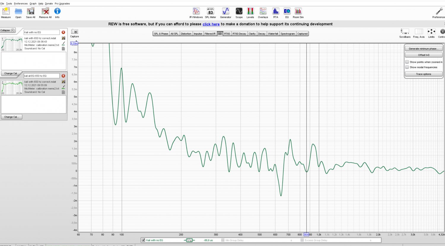Click 'Offset t=0' button
The image size is (445, 246).
point(424,55)
